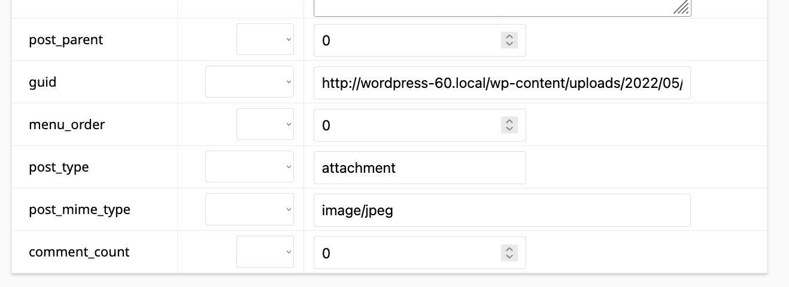Open the post_type function dropdown
Viewport: 789px width, 287px height.
click(x=250, y=167)
